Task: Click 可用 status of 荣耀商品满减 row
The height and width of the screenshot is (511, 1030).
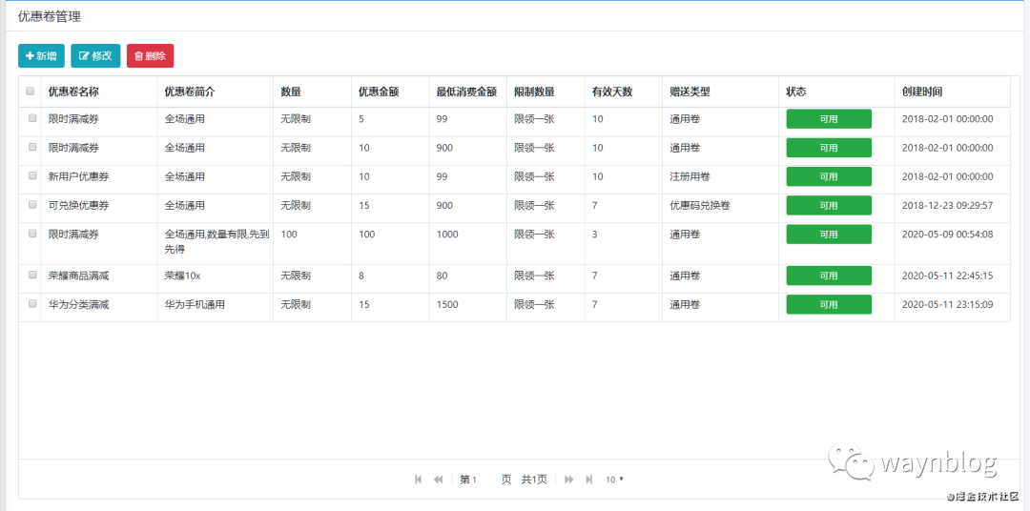Action: click(829, 276)
